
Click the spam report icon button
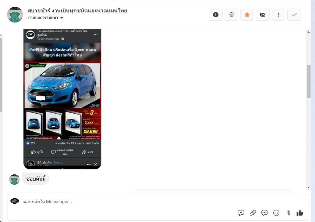pyautogui.click(x=215, y=15)
